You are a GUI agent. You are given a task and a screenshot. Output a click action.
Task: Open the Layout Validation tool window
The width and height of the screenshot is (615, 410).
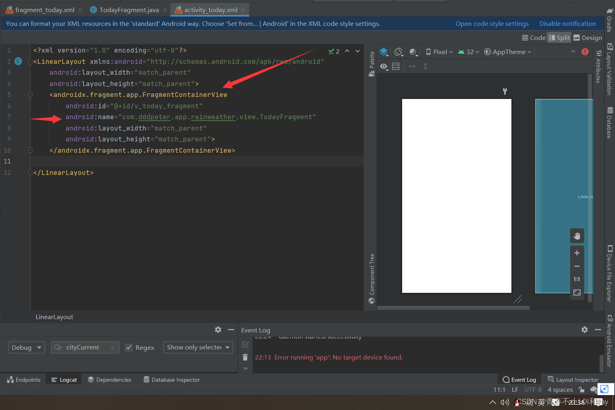(609, 69)
